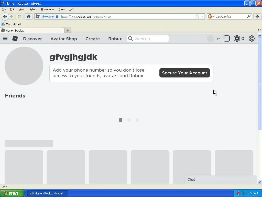Screen dimensions: 262x197
Task: Click the network tray icon
Action: [243, 193]
